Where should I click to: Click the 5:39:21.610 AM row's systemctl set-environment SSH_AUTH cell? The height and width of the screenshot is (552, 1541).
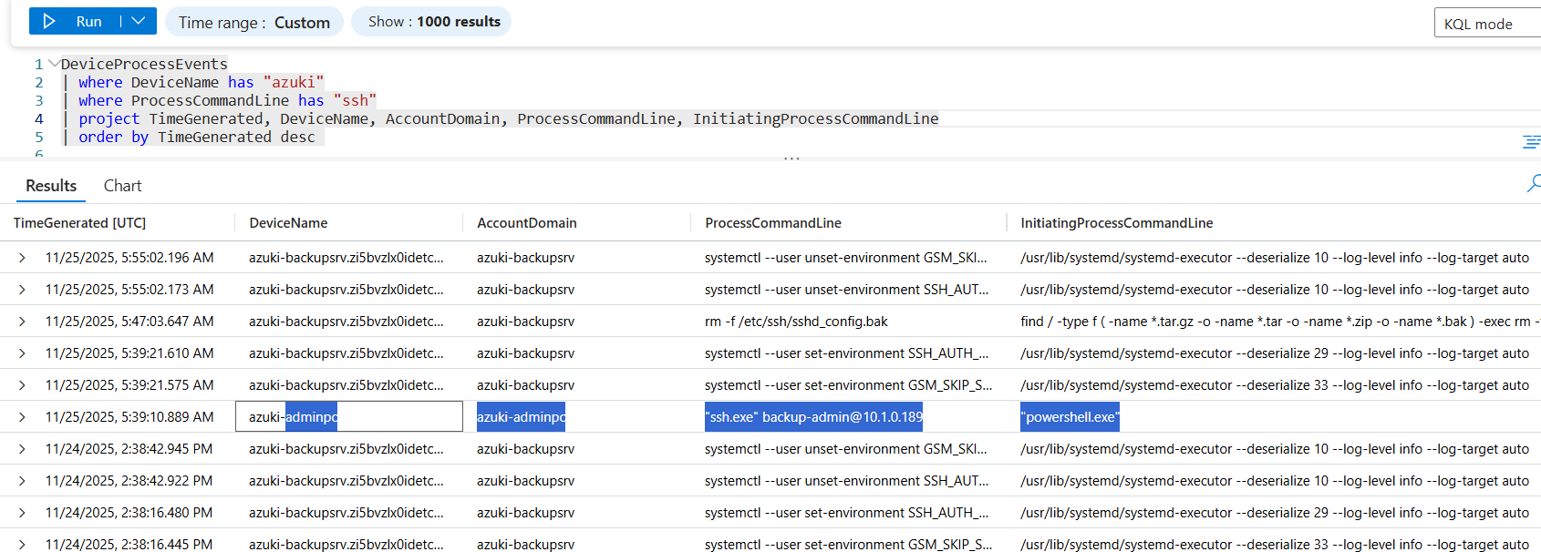click(x=846, y=353)
